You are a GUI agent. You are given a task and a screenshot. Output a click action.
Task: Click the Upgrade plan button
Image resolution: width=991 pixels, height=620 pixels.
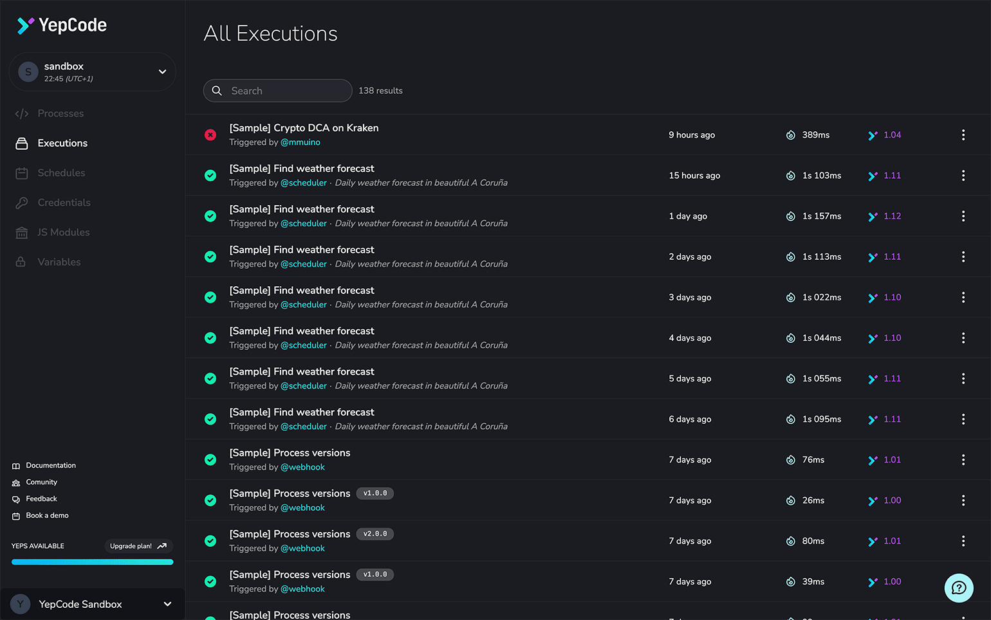pyautogui.click(x=138, y=545)
